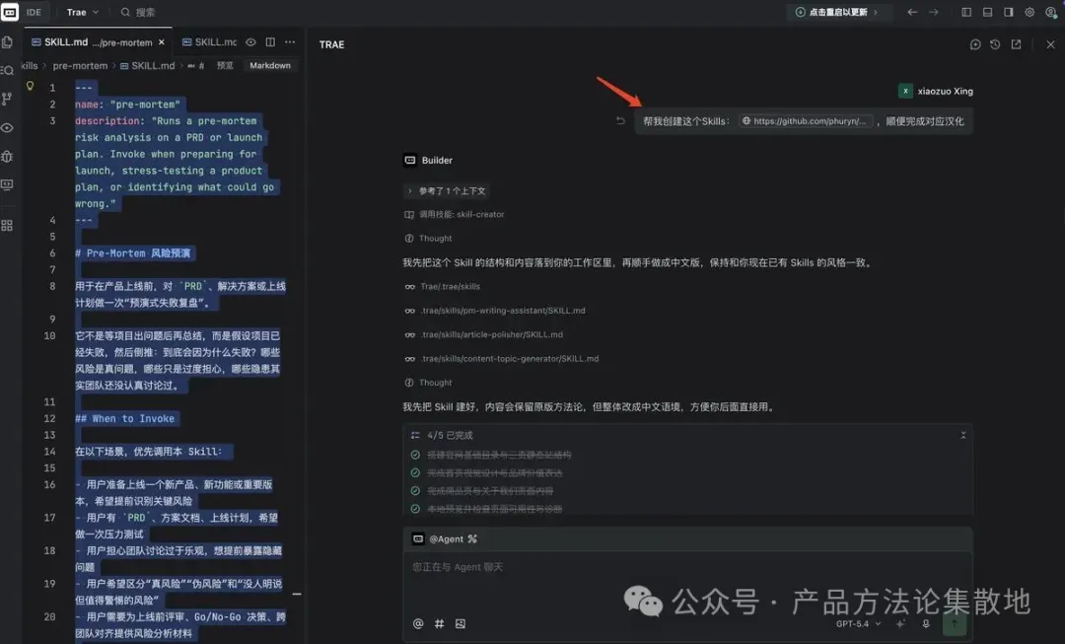Start a new chat in TRAE panel
This screenshot has width=1065, height=644.
coord(975,44)
